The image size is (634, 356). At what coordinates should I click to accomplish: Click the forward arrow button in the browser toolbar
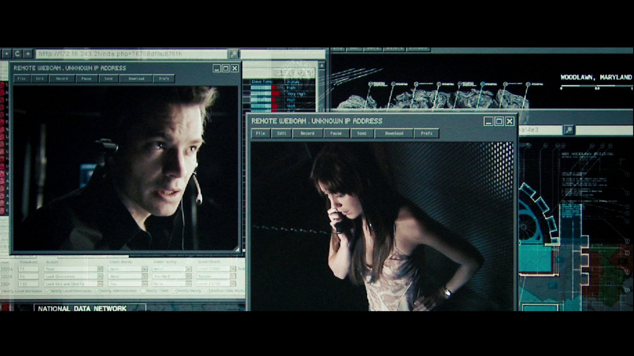point(7,53)
